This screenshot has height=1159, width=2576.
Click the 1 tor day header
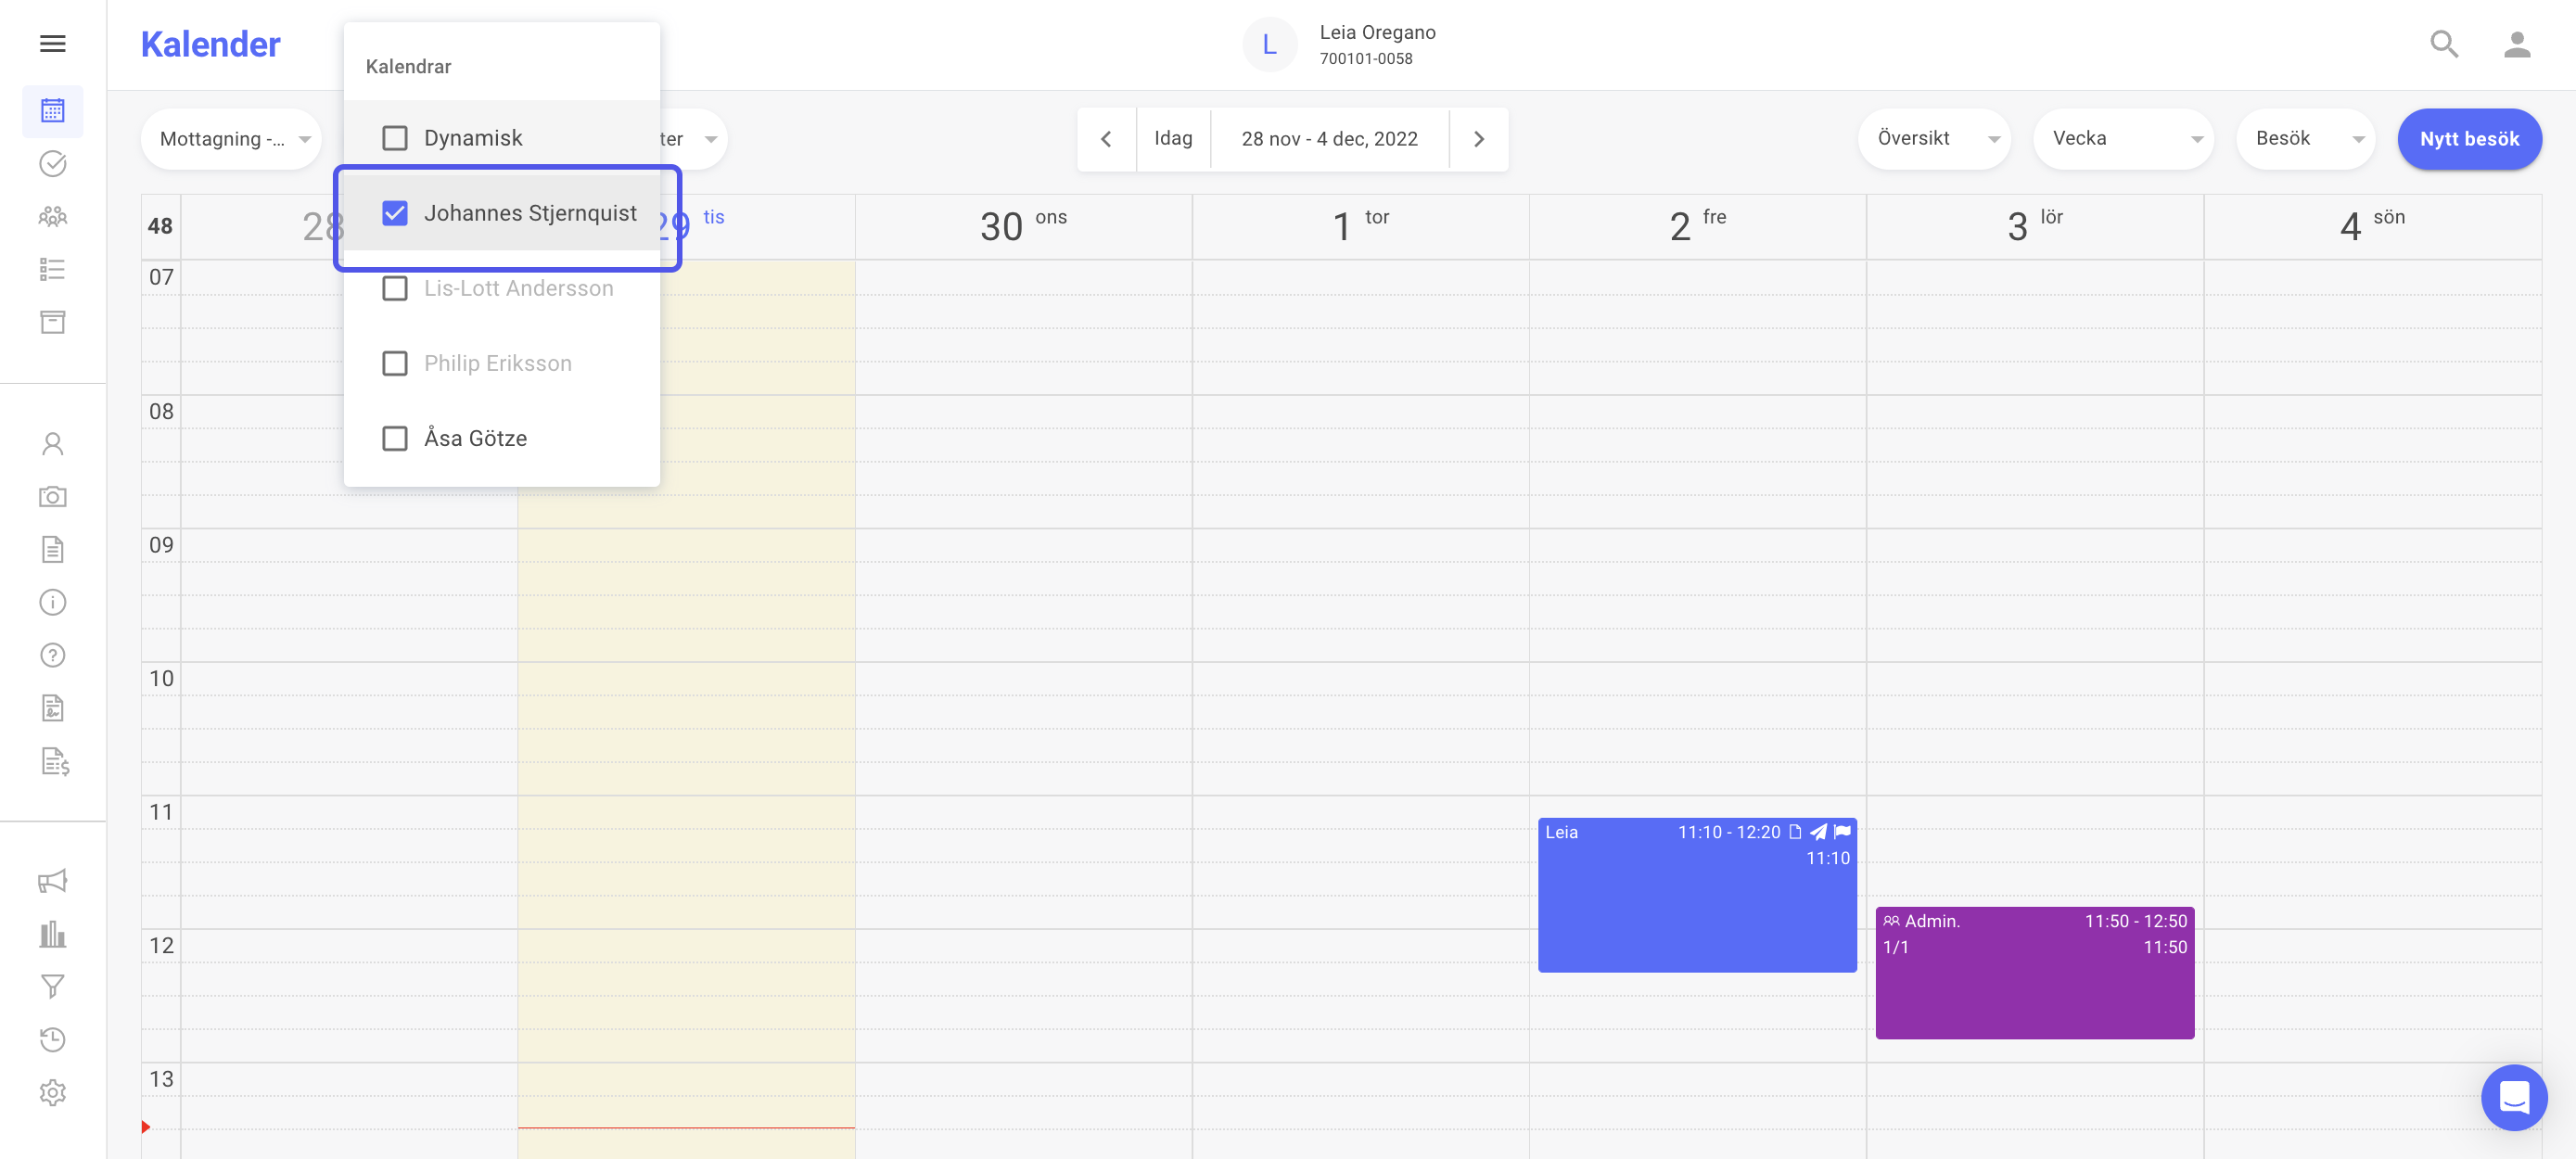point(1360,227)
